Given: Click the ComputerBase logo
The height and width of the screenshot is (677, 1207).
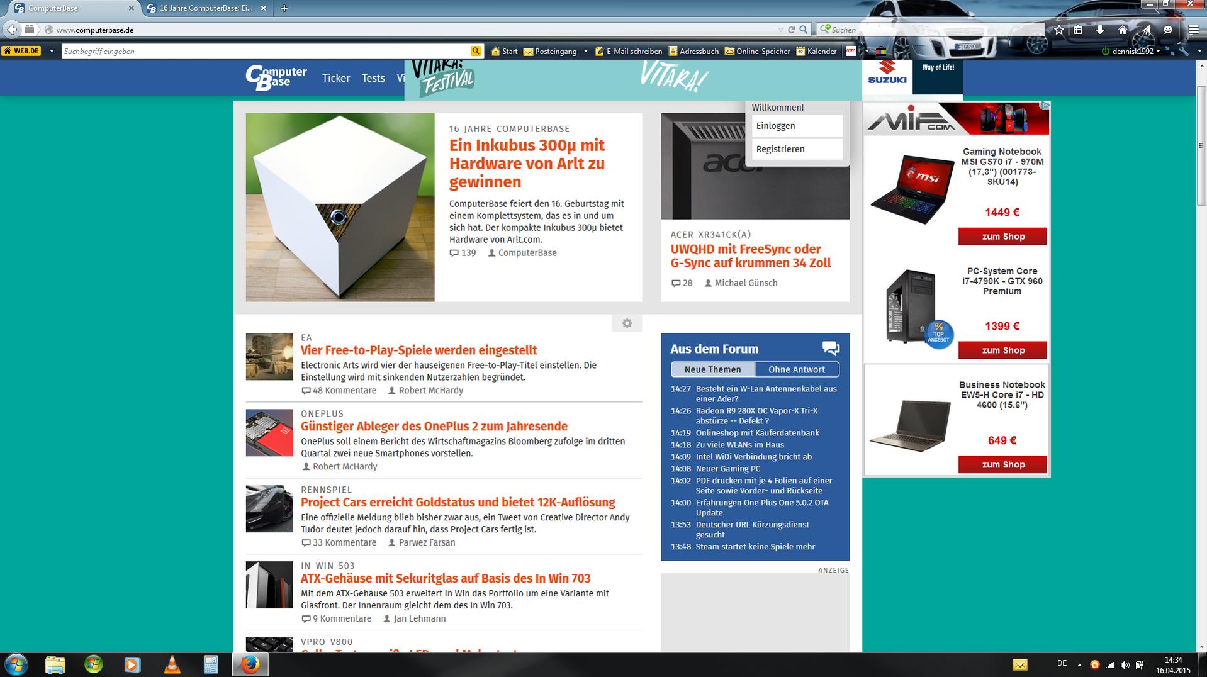Looking at the screenshot, I should pos(276,78).
